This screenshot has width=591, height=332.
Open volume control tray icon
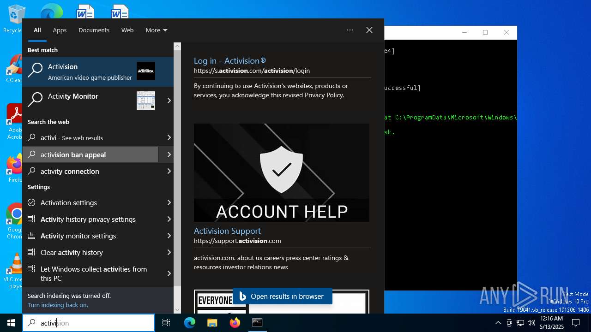point(531,323)
